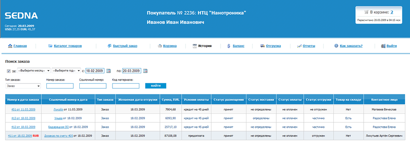Open the Быстрый заказ menu link
The width and height of the screenshot is (410, 152).
(125, 46)
